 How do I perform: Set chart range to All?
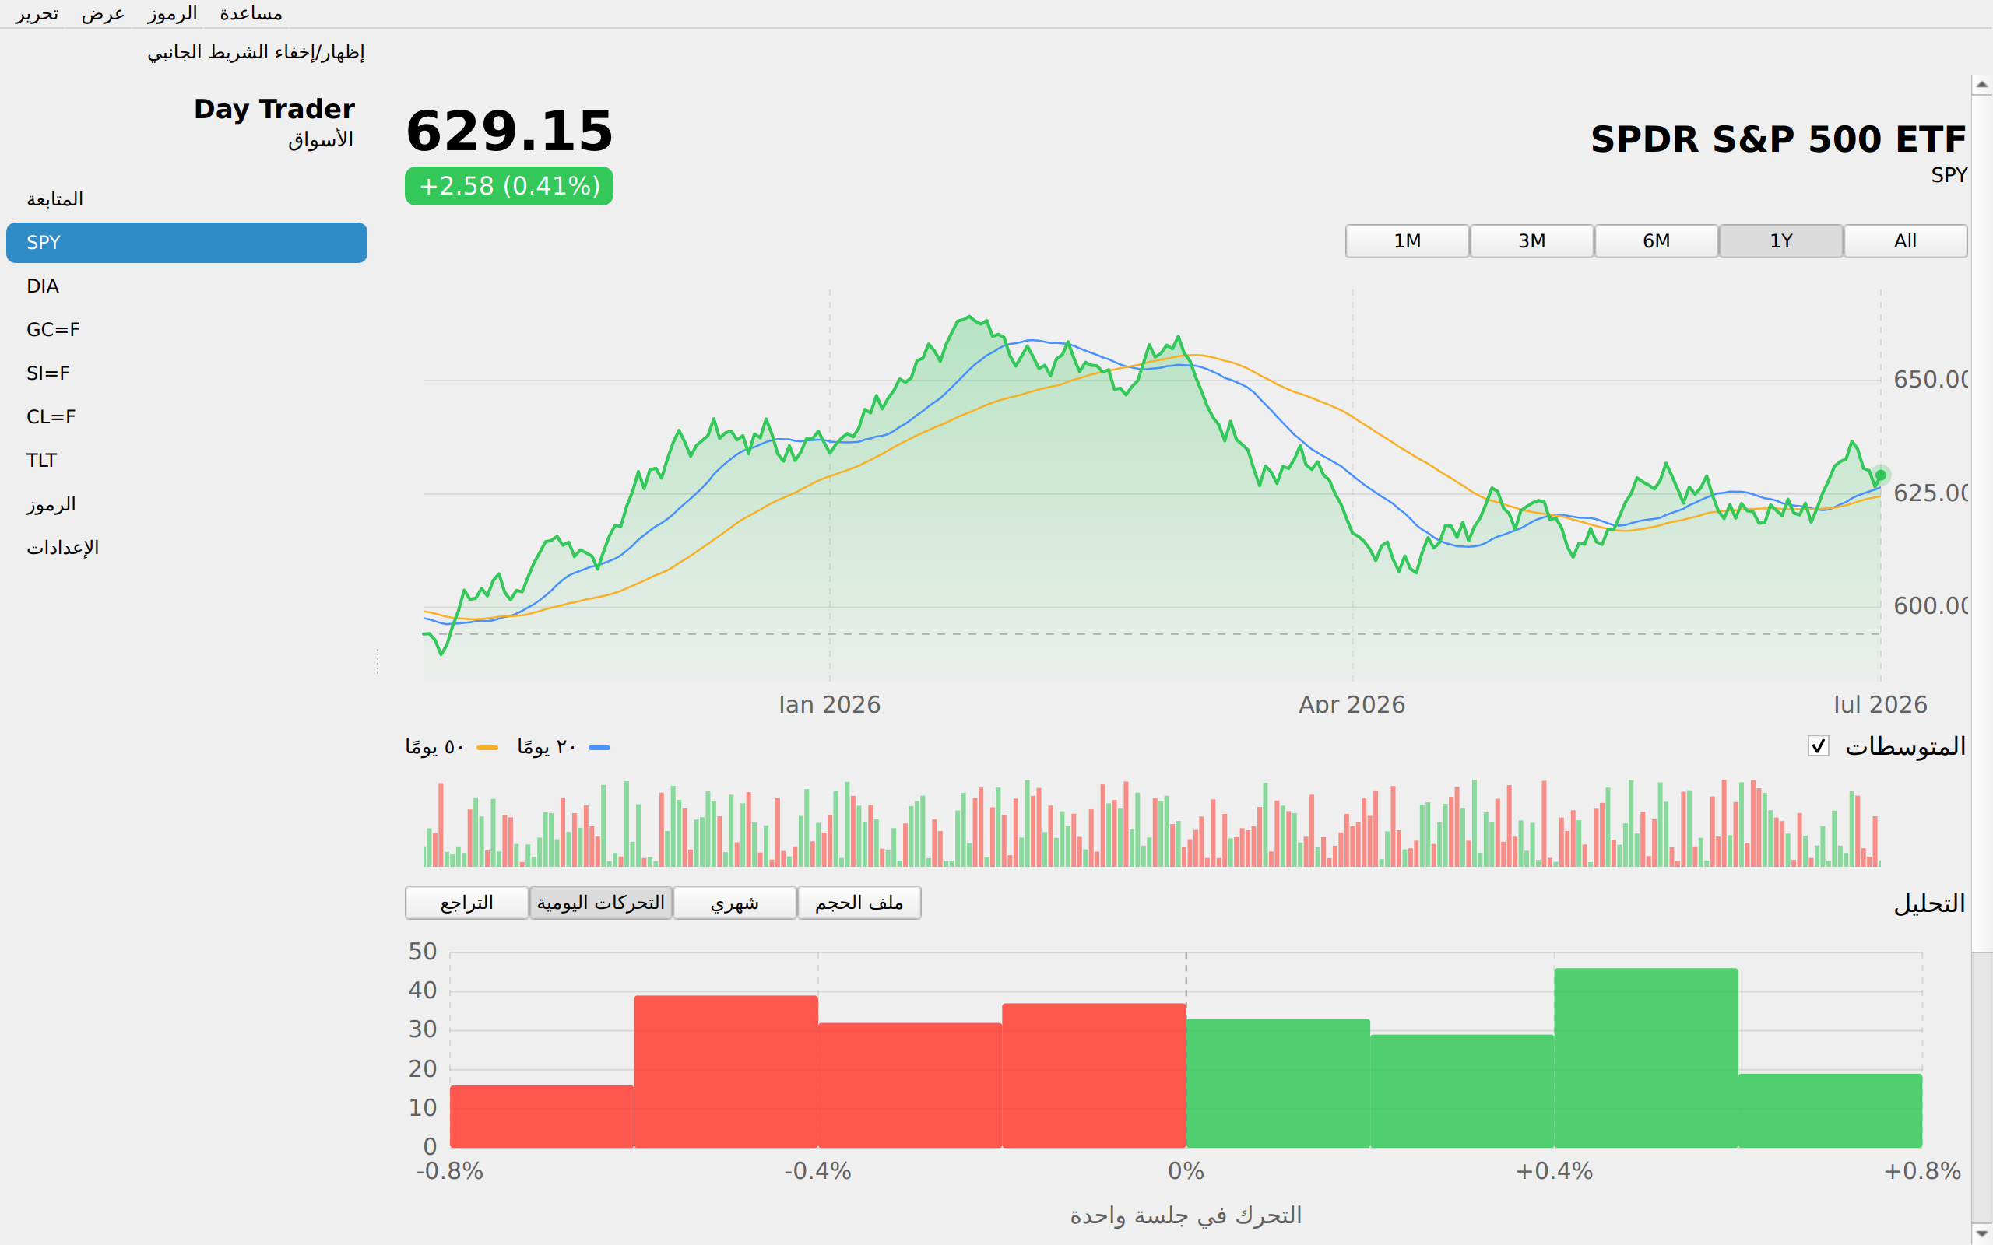point(1905,241)
